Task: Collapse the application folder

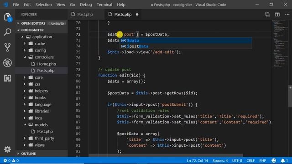Action: pyautogui.click(x=42, y=37)
